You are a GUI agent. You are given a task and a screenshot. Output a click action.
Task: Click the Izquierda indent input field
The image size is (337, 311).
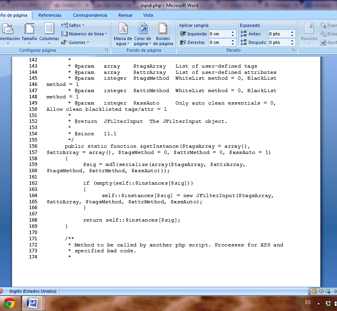pyautogui.click(x=220, y=34)
